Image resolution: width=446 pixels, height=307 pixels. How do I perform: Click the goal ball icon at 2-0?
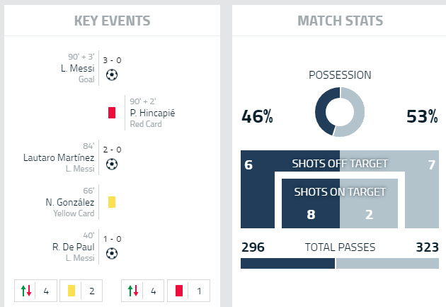[112, 164]
